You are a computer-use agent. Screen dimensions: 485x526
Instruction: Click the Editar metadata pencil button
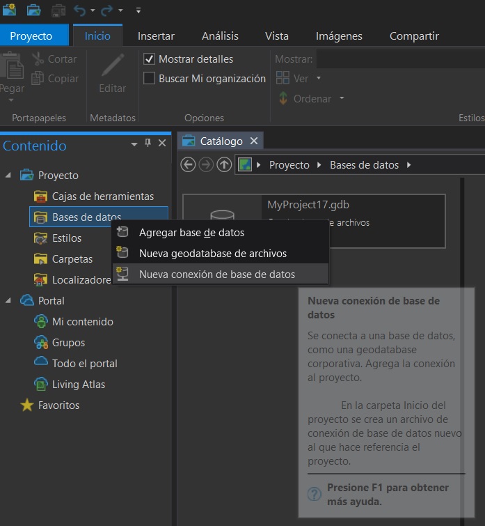click(x=113, y=73)
